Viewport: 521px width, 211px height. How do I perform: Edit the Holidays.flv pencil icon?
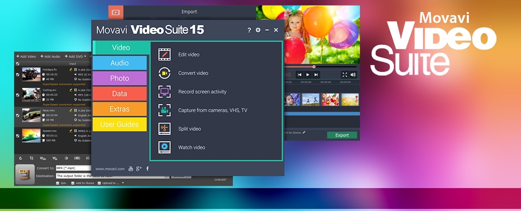pyautogui.click(x=70, y=70)
